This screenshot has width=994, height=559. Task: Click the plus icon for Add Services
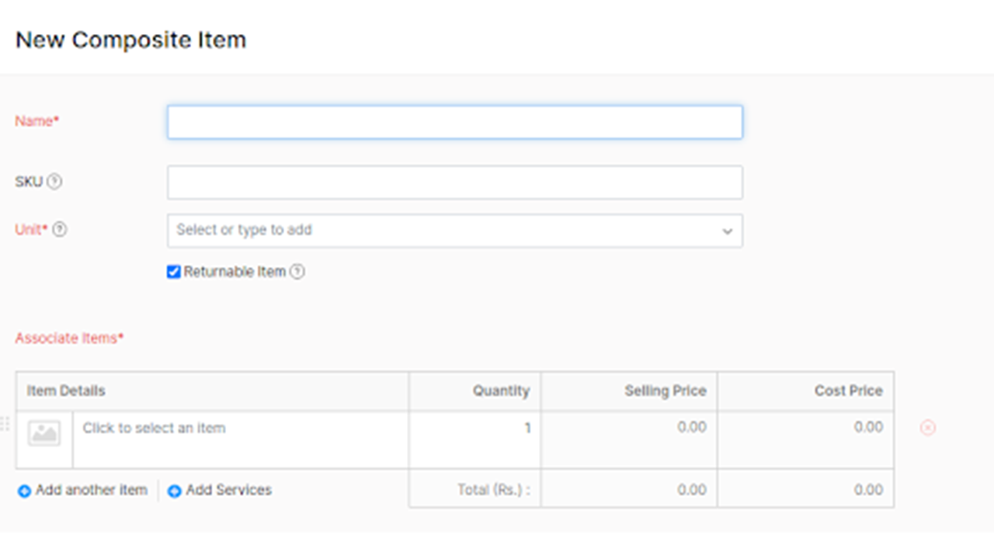175,491
